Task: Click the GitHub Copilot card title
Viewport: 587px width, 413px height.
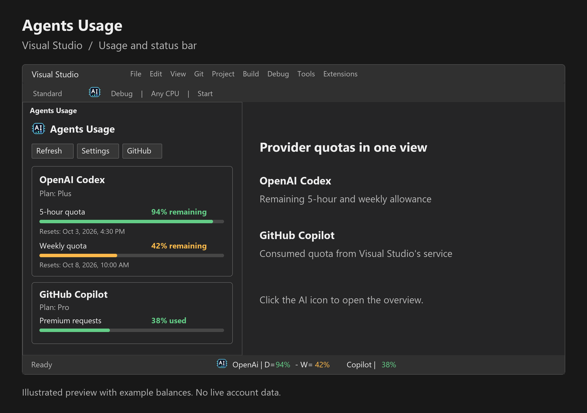Action: click(73, 295)
